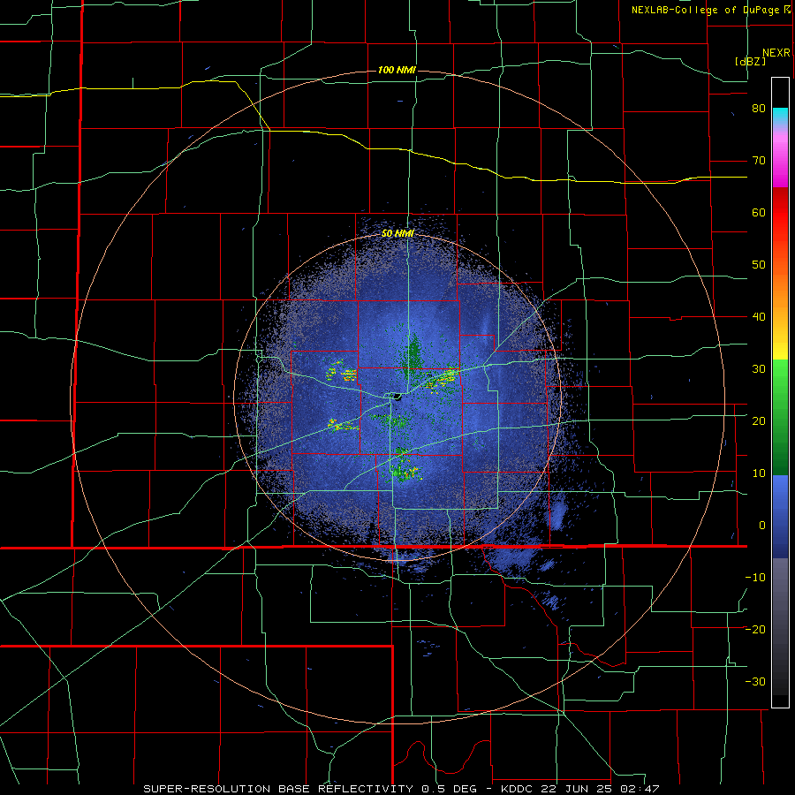Viewport: 795px width, 795px height.
Task: Click the 0 value on the dBZ scale
Action: tap(762, 526)
